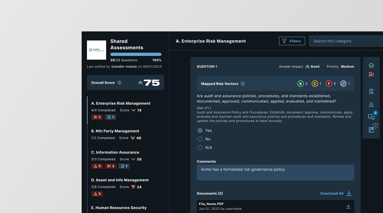Click the warning triangle icon in side toolbar
This screenshot has height=213, width=383.
coord(371,104)
